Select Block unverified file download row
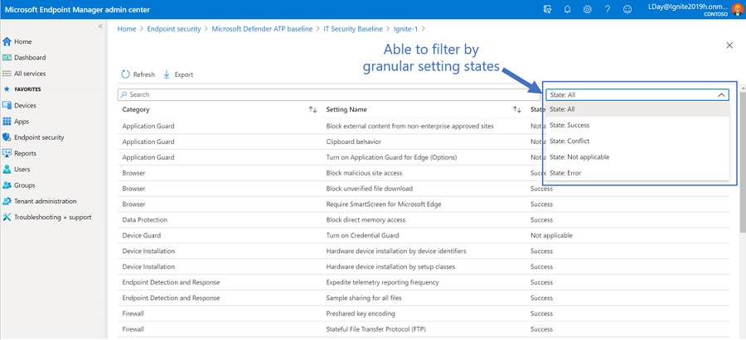Viewport: 746px width, 340px height. tap(424, 189)
